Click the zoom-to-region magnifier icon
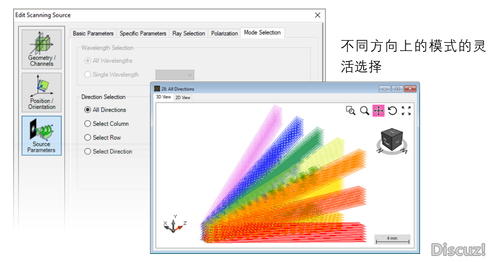Screen dimensions: 494x262 [351, 111]
